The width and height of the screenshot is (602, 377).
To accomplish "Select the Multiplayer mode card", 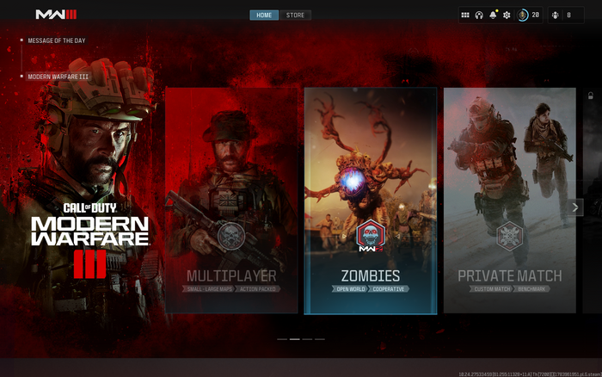I will (x=231, y=201).
